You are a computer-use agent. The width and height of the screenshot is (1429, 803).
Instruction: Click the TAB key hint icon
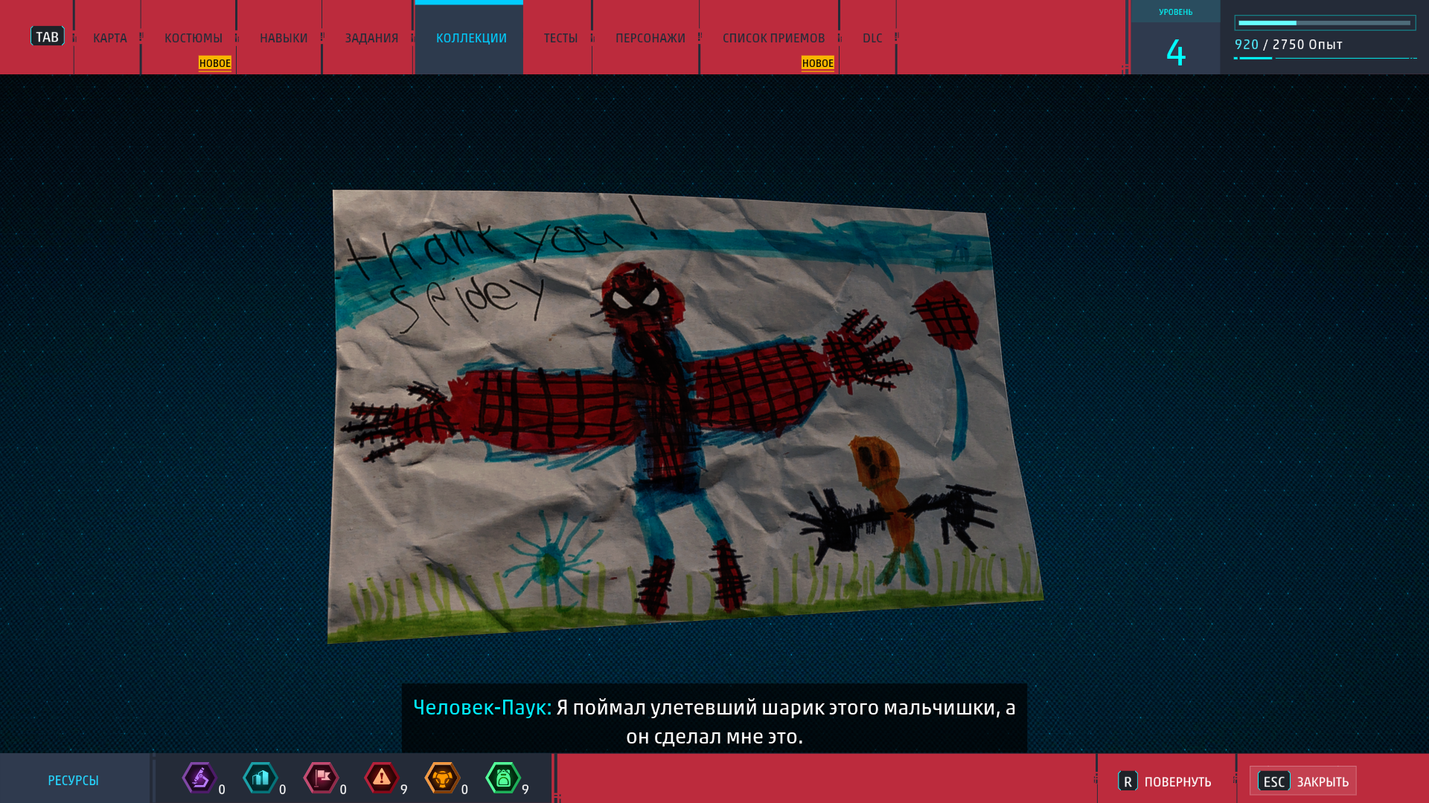pos(47,36)
